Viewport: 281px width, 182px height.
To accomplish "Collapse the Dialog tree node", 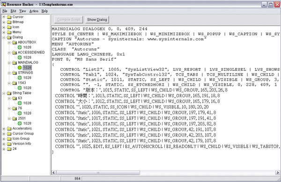I will 4,38.
